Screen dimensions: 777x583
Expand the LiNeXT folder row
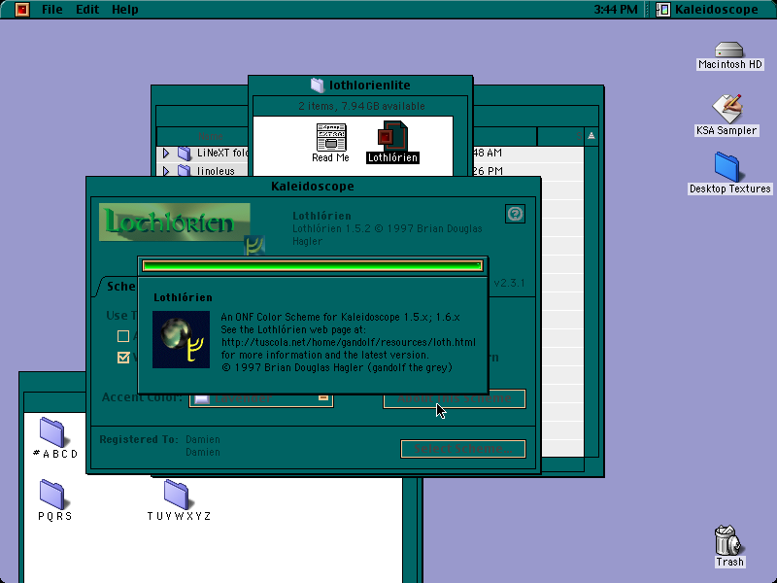[x=166, y=154]
